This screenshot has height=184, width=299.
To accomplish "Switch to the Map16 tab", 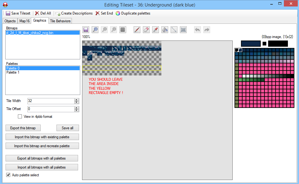I will coord(24,21).
